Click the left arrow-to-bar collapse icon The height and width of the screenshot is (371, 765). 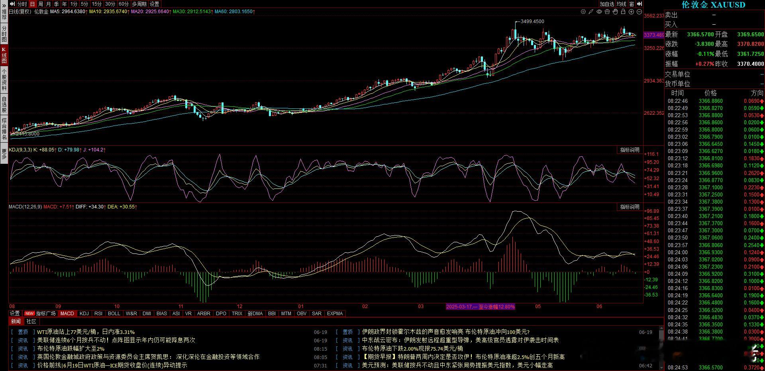click(13, 4)
